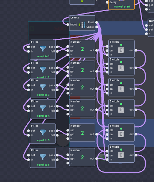Click the 'Check' output port of Levels node
The height and width of the screenshot is (182, 154).
(x=97, y=27)
